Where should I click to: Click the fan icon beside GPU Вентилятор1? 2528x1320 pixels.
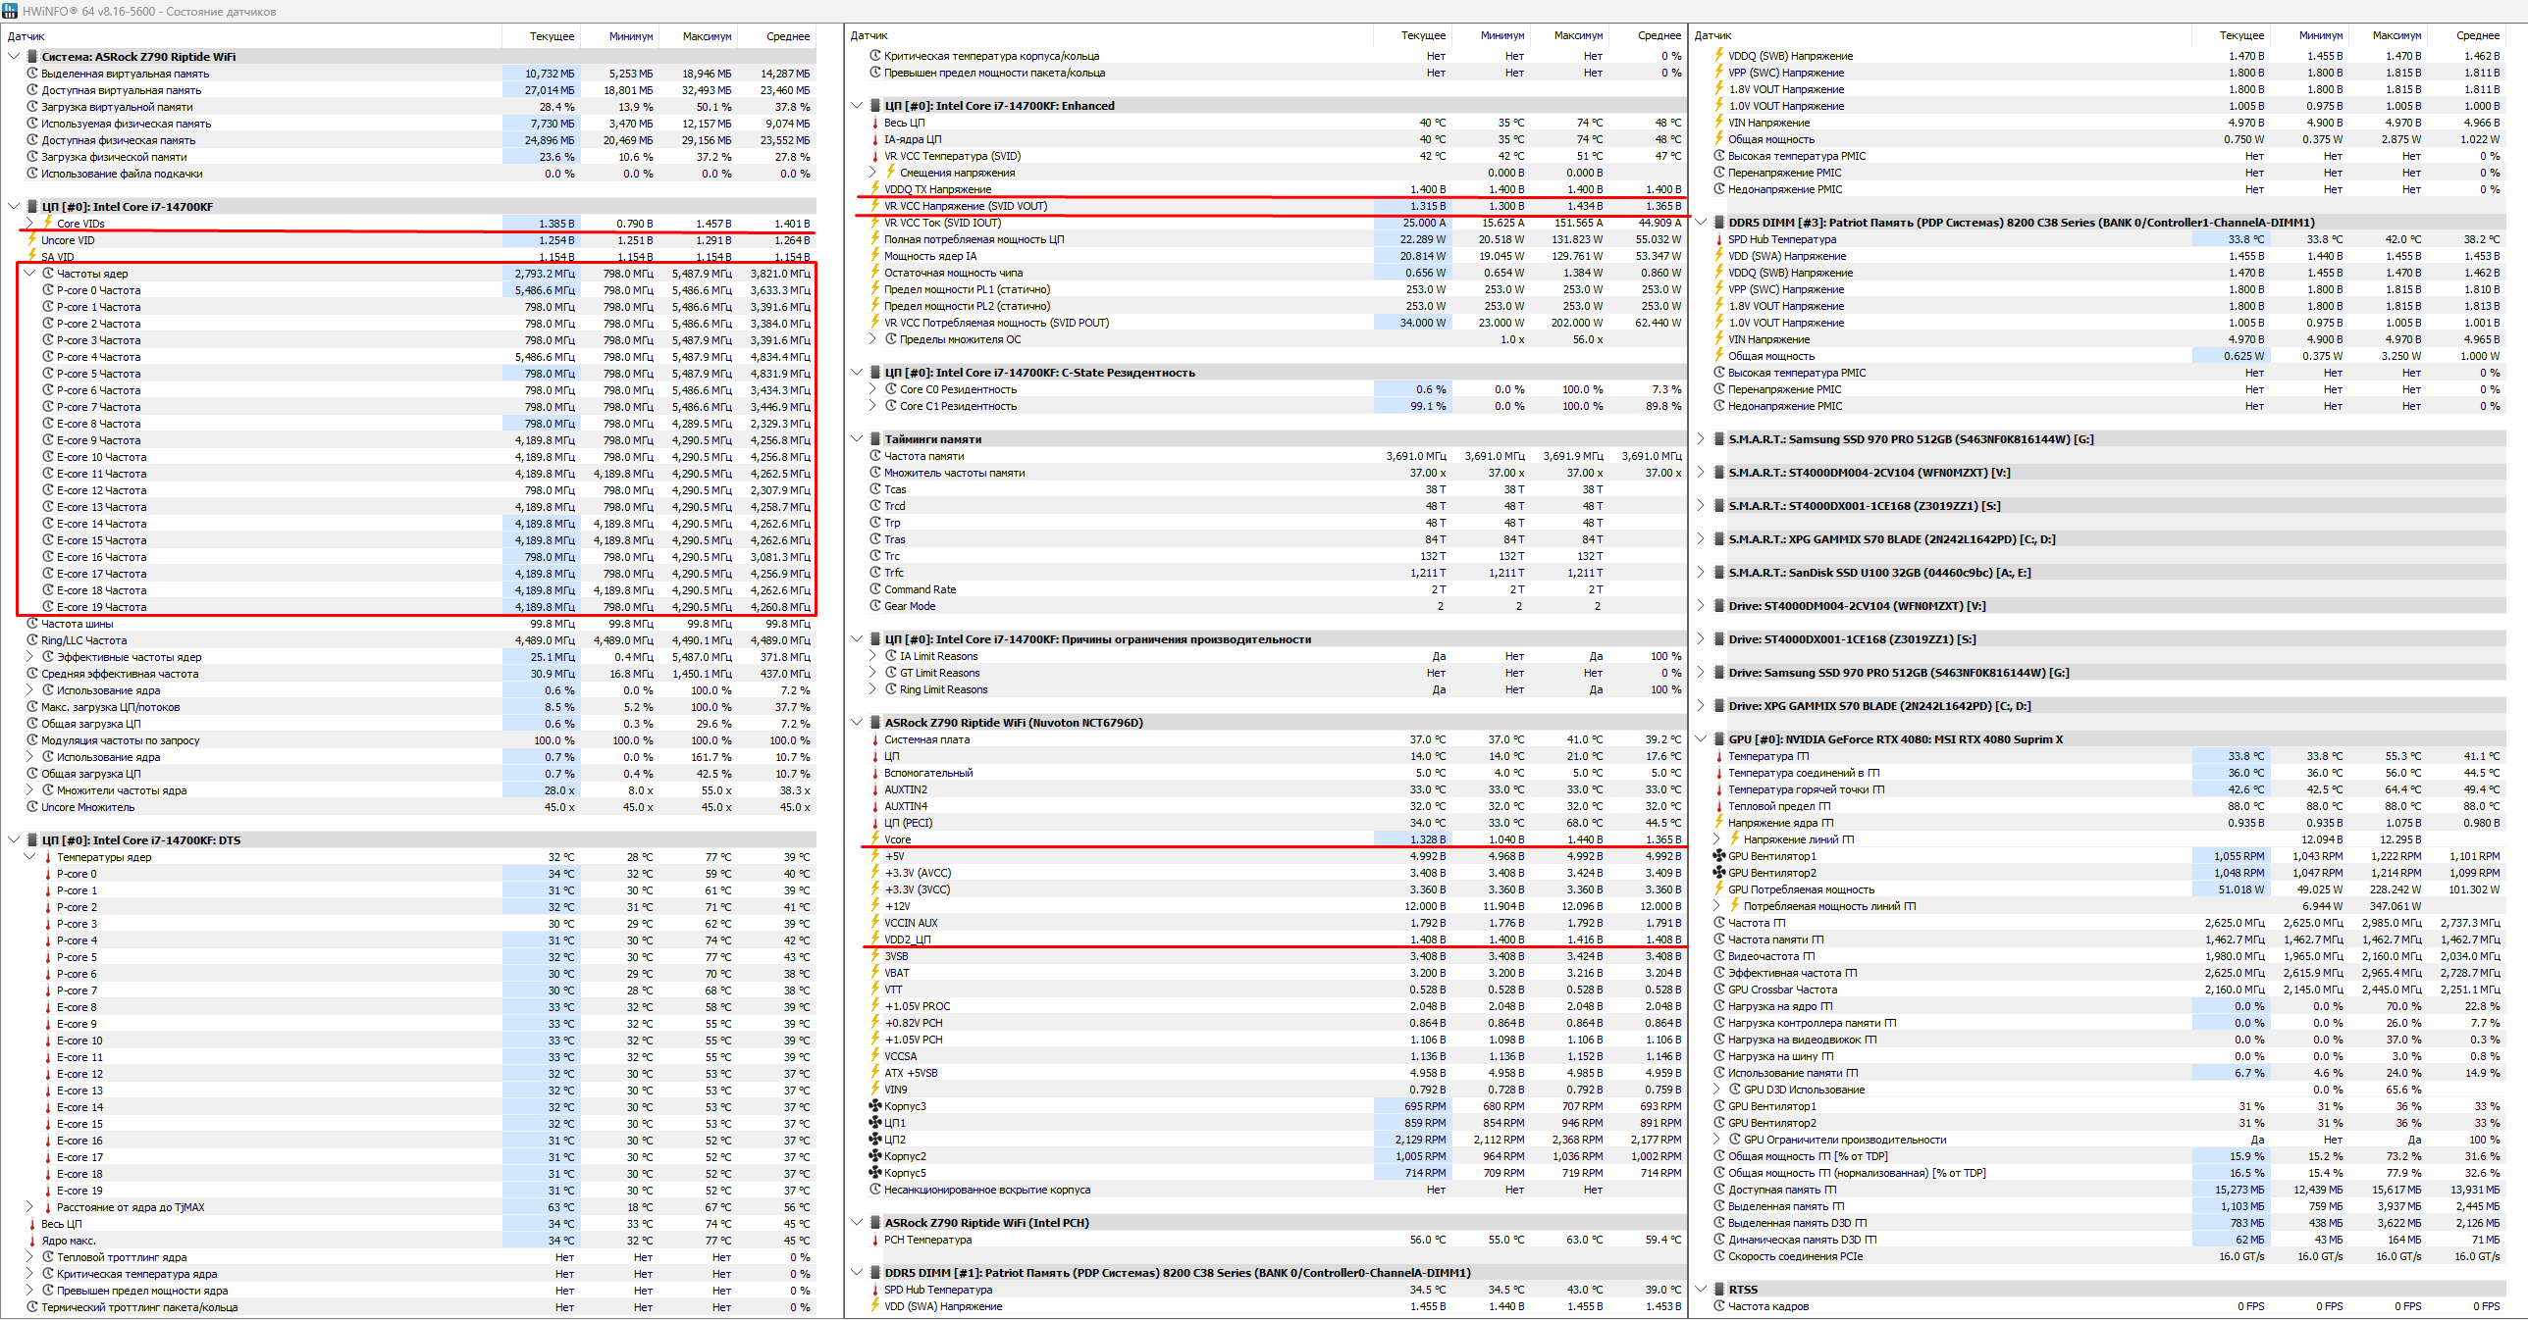(1718, 856)
